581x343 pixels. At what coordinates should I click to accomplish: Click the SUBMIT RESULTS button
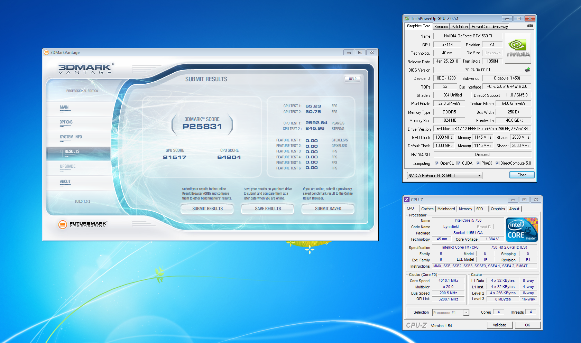click(207, 209)
